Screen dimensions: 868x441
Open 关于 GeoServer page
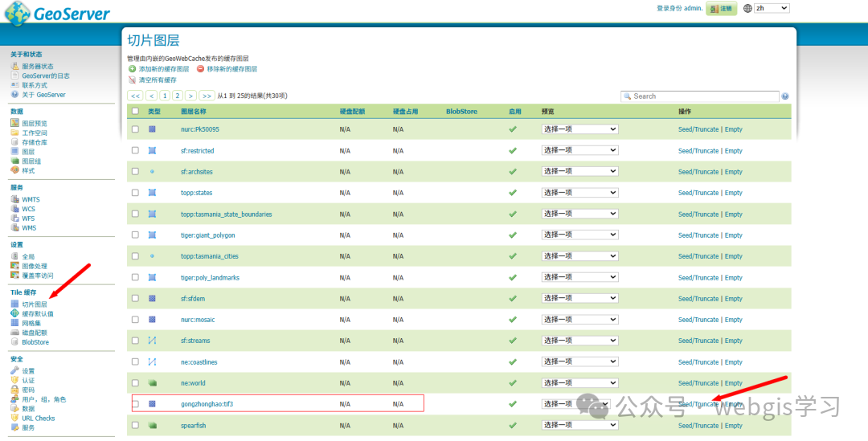tap(43, 95)
